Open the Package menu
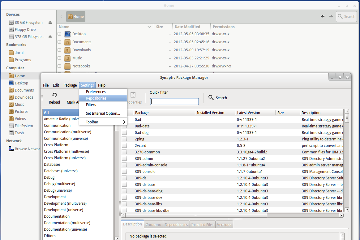Image resolution: width=360 pixels, height=240 pixels. pos(70,85)
